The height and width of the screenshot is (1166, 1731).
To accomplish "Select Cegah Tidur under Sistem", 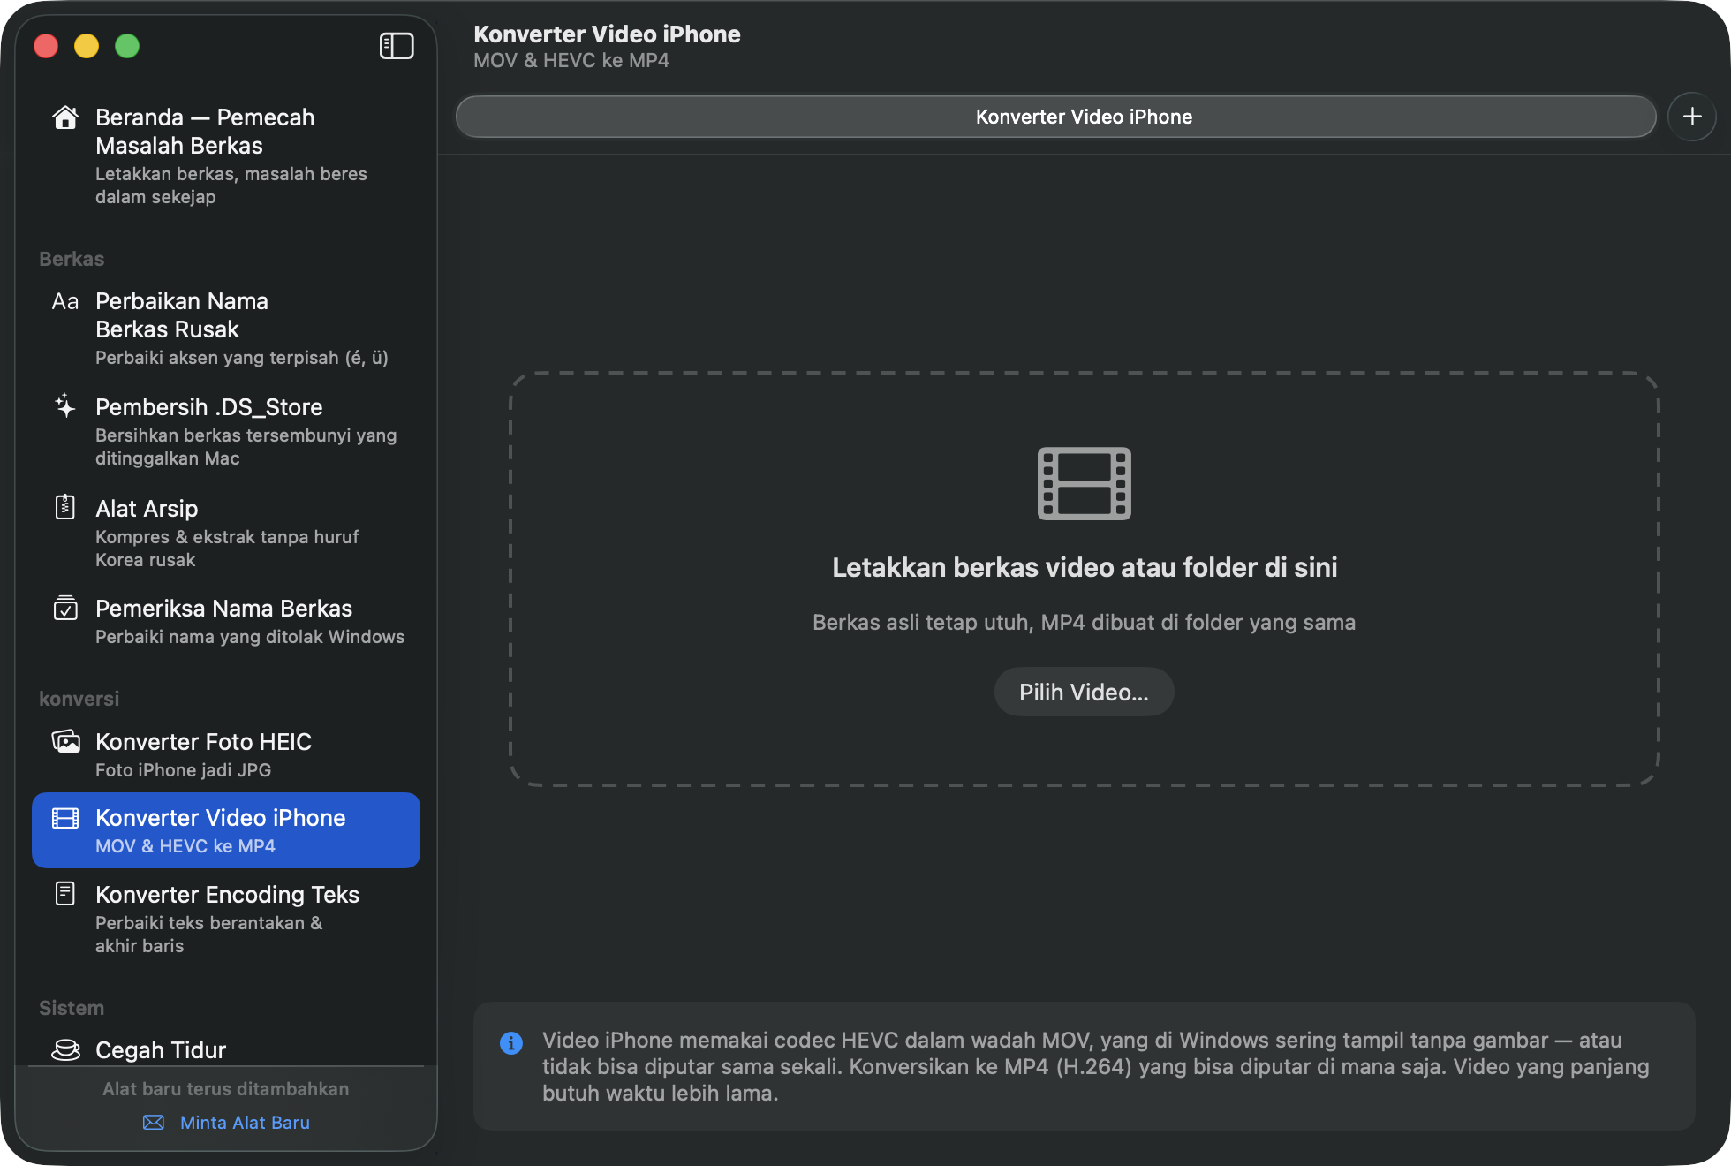I will click(226, 1049).
